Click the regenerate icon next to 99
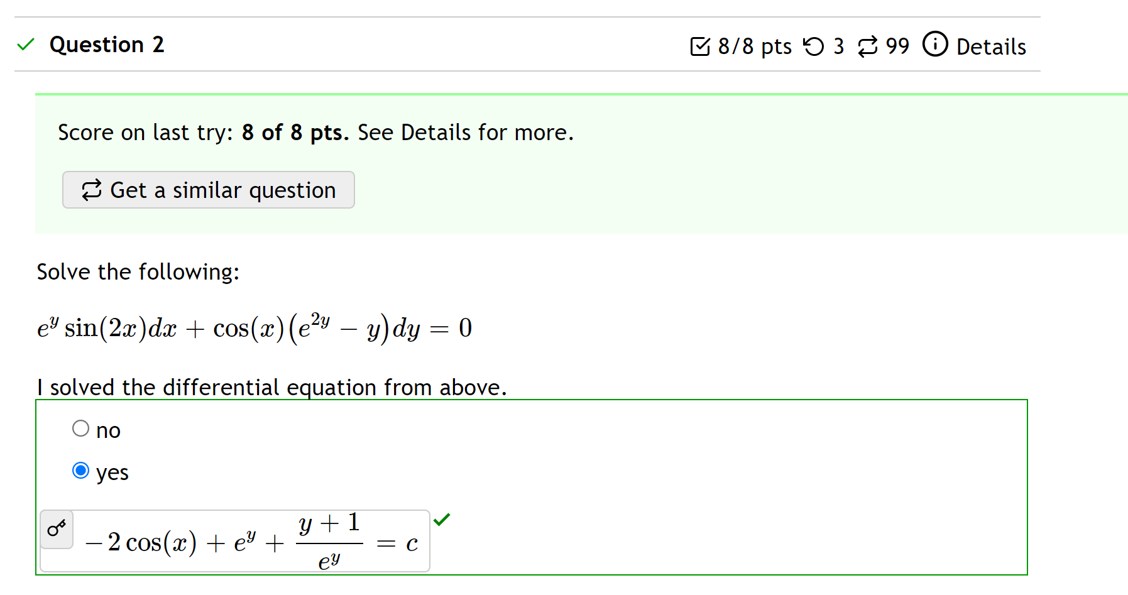The image size is (1128, 595). click(x=867, y=45)
